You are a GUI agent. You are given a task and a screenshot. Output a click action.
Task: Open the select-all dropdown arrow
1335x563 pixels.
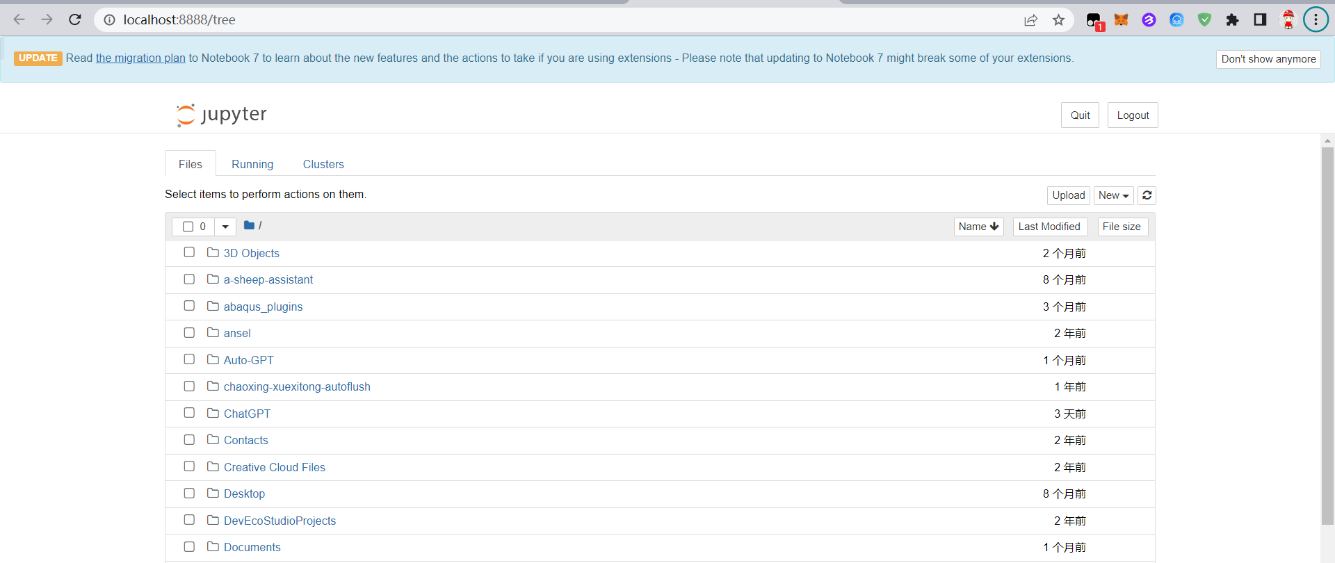[225, 227]
